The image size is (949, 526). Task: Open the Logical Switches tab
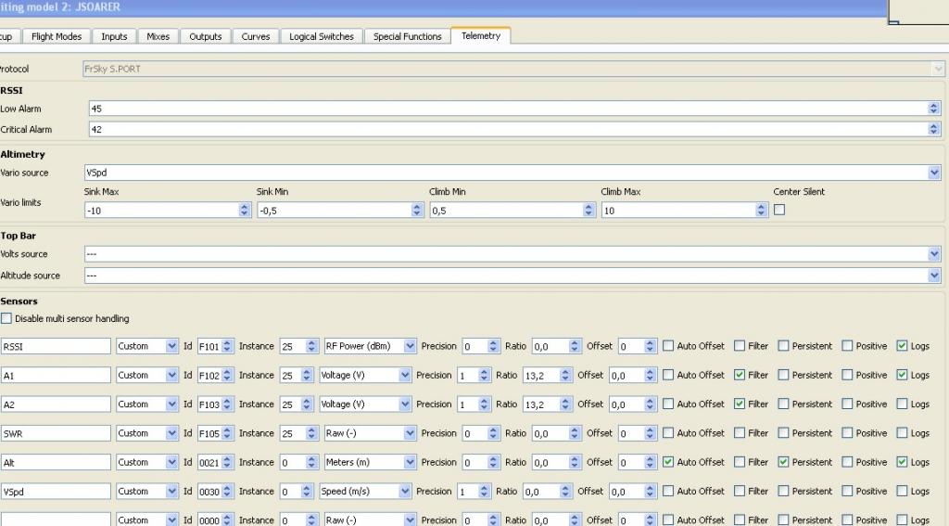(321, 36)
